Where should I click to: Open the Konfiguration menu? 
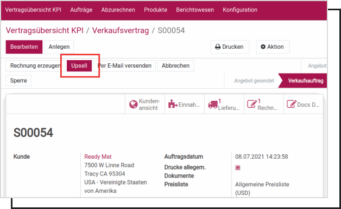240,10
